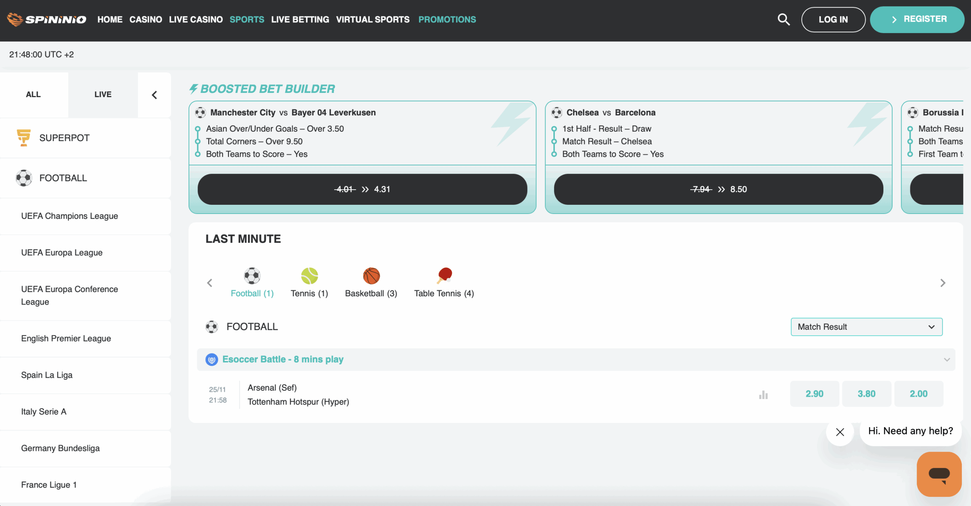The image size is (971, 506).
Task: Go to the Promotions tab
Action: [447, 19]
